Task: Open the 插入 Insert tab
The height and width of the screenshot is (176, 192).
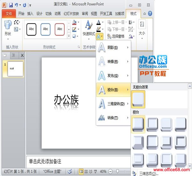Action: point(30,13)
